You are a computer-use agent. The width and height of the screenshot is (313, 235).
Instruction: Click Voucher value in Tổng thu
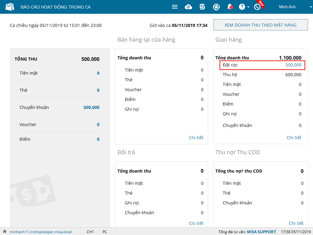click(x=98, y=125)
